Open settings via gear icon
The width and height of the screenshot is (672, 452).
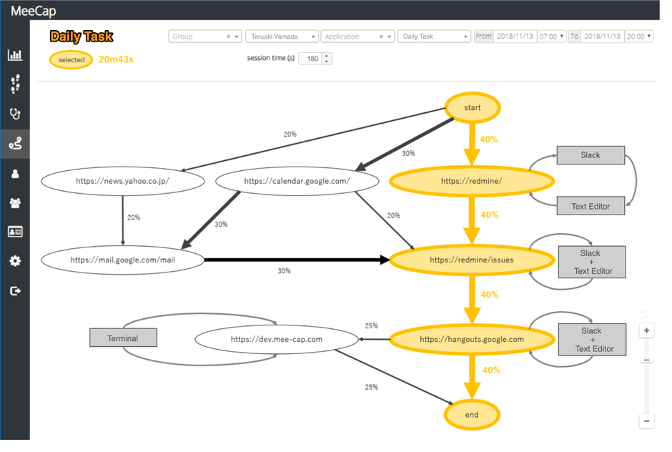point(15,261)
